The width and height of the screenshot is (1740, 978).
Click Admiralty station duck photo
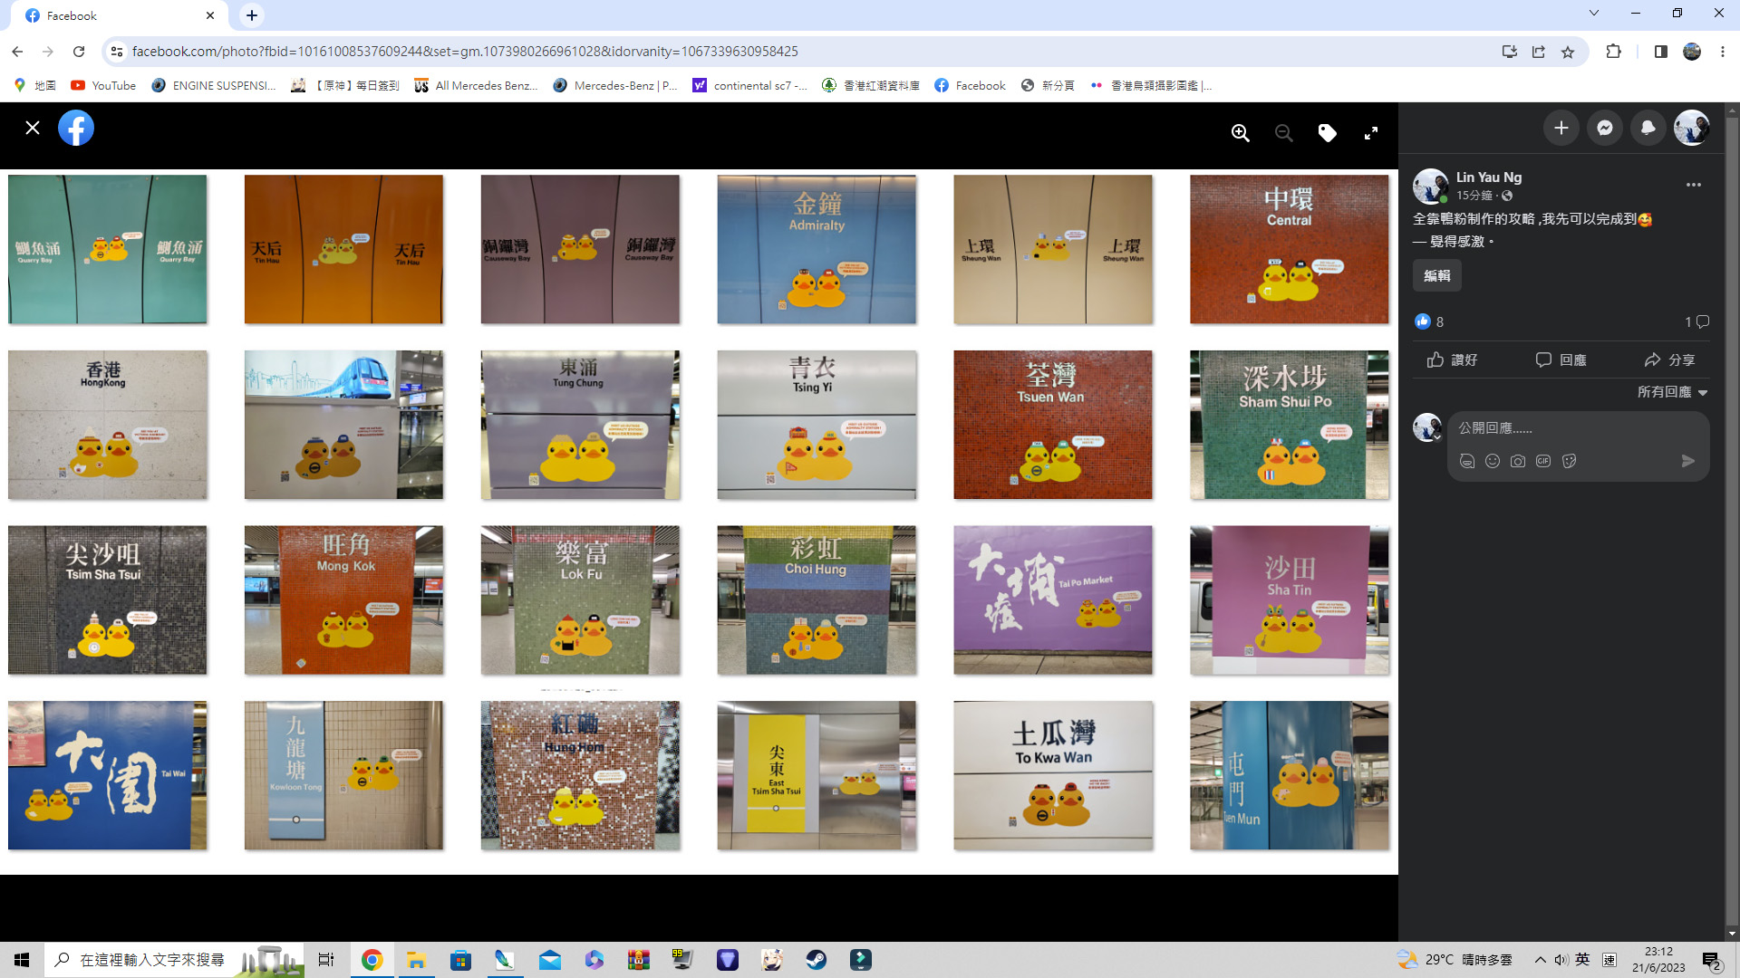coord(817,249)
